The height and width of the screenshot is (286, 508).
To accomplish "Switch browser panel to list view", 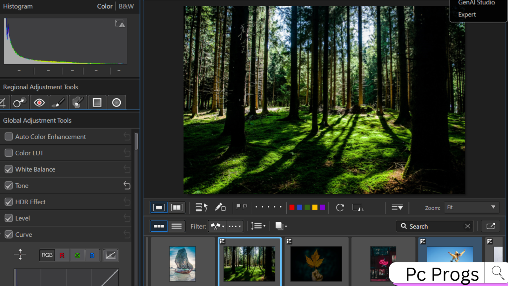I will (x=177, y=226).
